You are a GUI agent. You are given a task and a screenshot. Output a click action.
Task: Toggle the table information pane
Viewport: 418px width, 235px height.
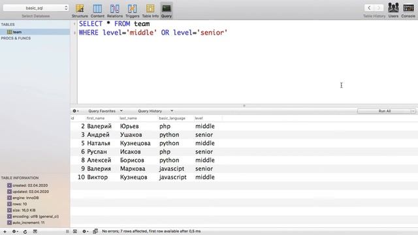point(35,232)
